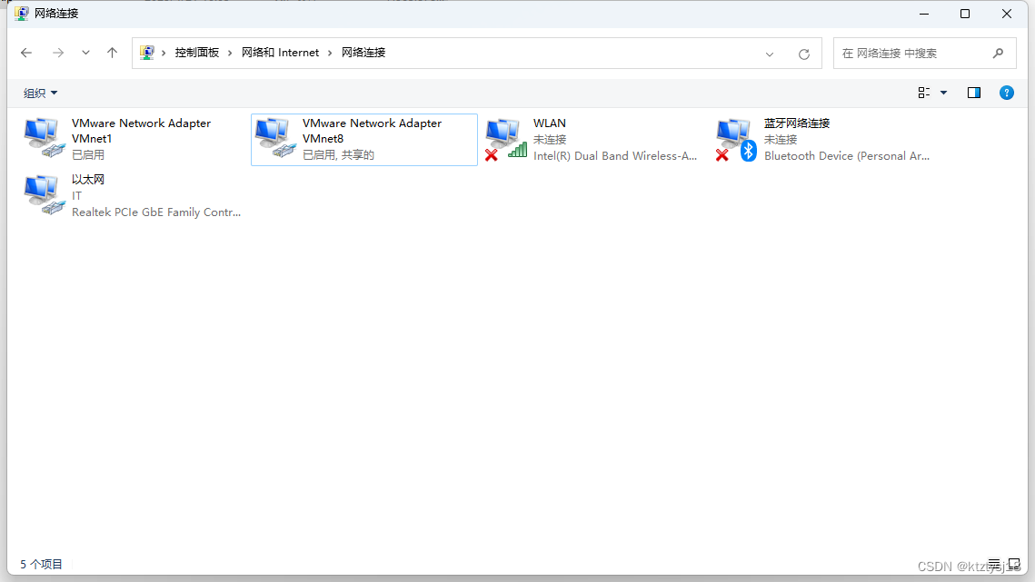Select the 蓝牙网络连接 Bluetooth adapter icon
The height and width of the screenshot is (582, 1035).
click(737, 139)
